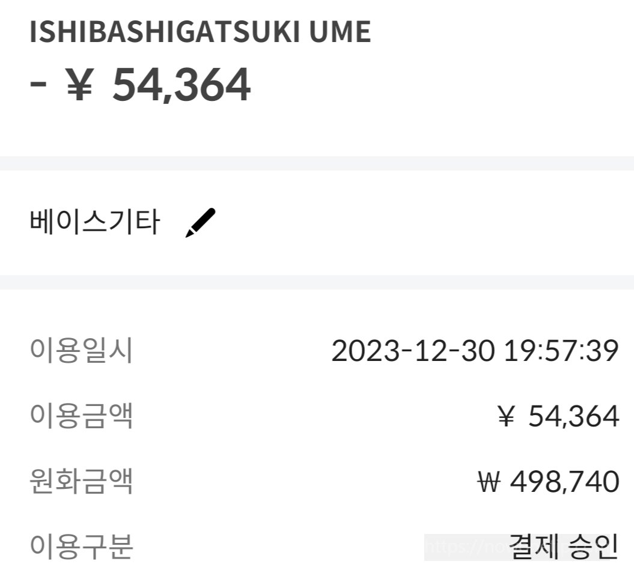634x585 pixels.
Task: Select the 베이스기타 memo label
Action: click(95, 222)
